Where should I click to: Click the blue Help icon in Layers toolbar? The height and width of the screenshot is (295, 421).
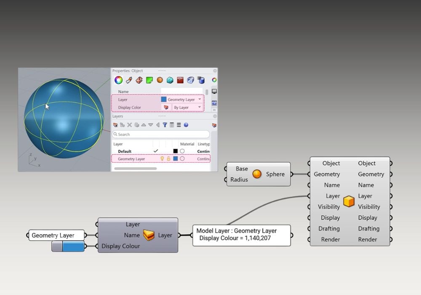click(186, 125)
